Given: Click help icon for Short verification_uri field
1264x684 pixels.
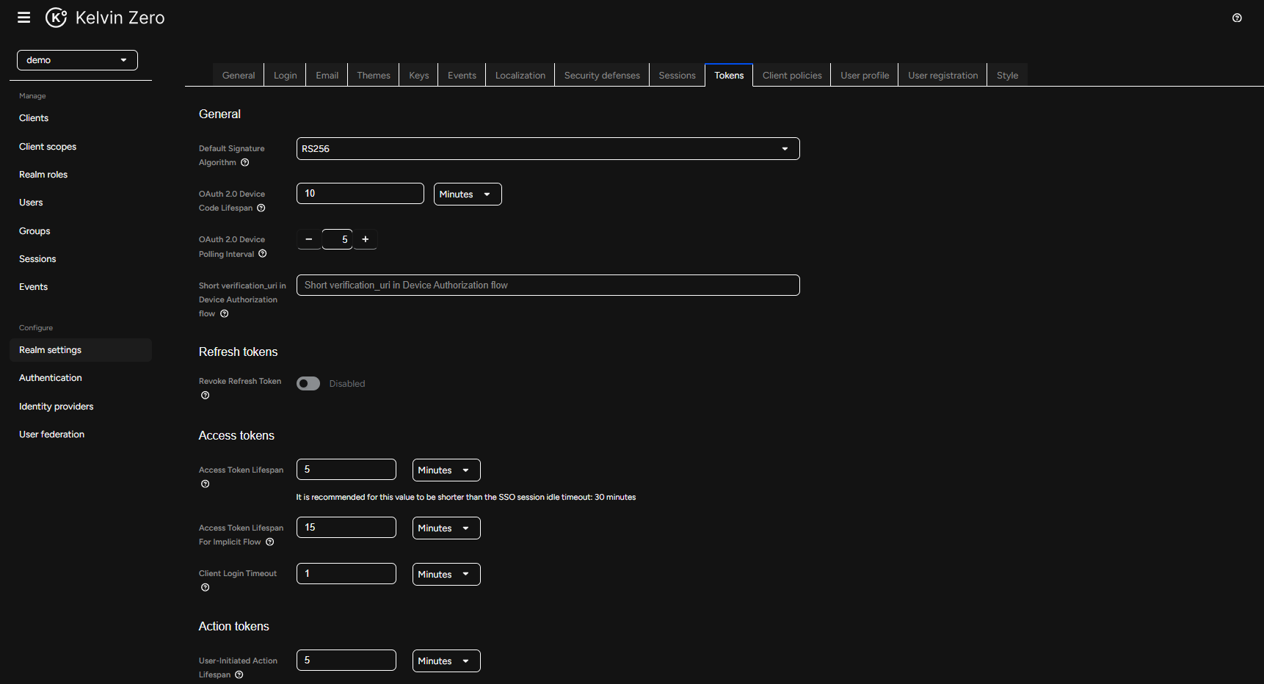Looking at the screenshot, I should pyautogui.click(x=223, y=313).
